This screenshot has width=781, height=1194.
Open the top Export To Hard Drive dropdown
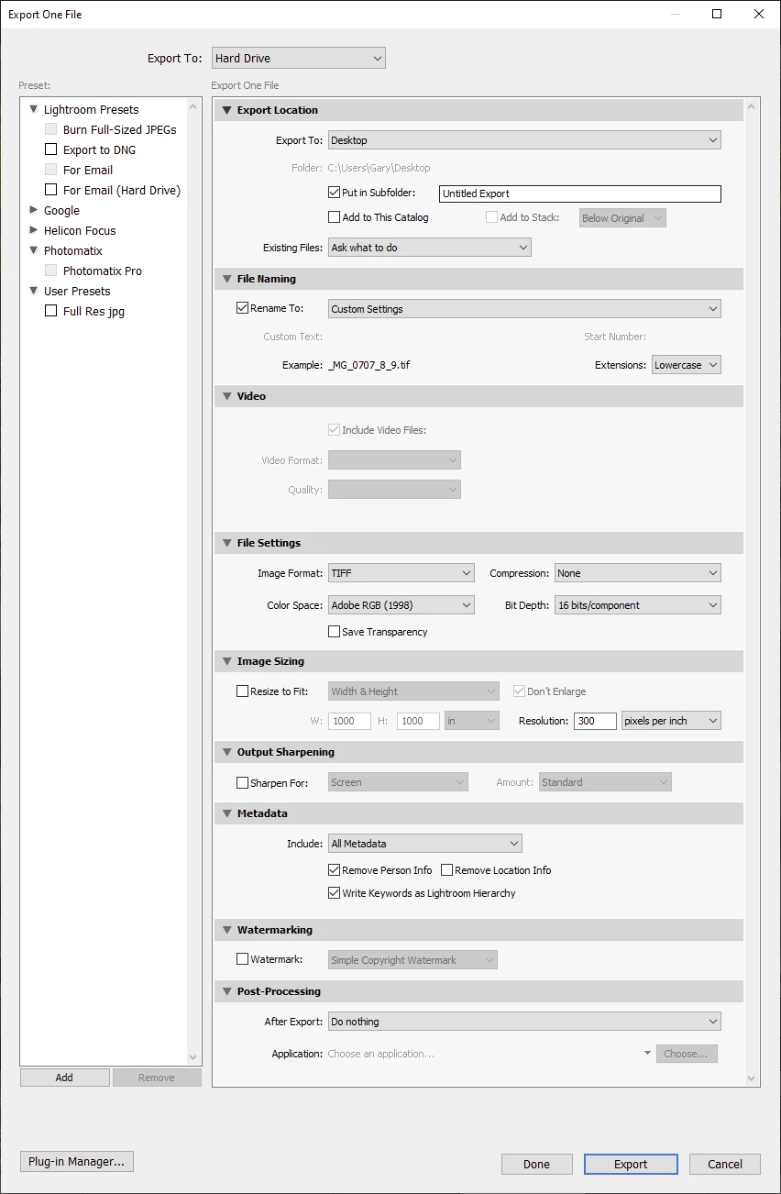pos(299,58)
